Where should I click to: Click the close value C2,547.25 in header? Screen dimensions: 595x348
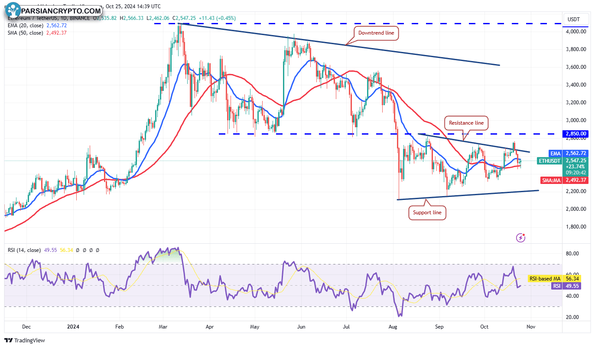(185, 19)
